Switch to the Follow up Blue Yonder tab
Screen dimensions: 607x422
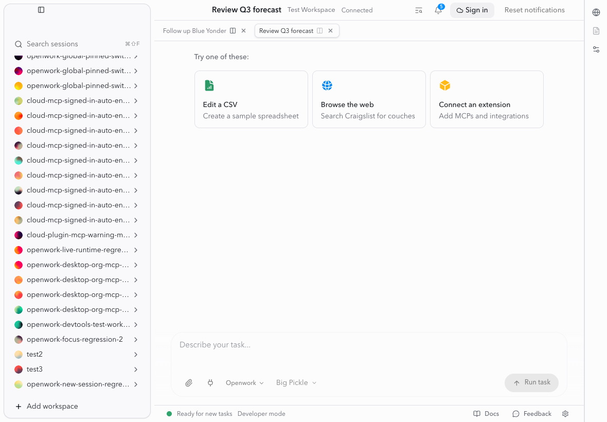click(194, 30)
